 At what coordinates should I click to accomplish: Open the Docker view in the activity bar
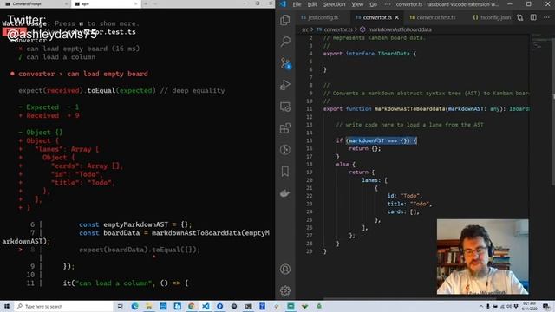[x=285, y=193]
